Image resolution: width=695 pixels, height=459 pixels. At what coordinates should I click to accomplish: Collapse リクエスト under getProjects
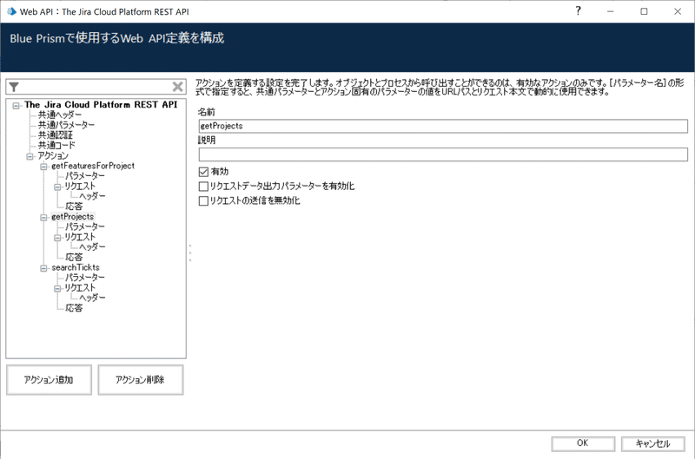(57, 238)
